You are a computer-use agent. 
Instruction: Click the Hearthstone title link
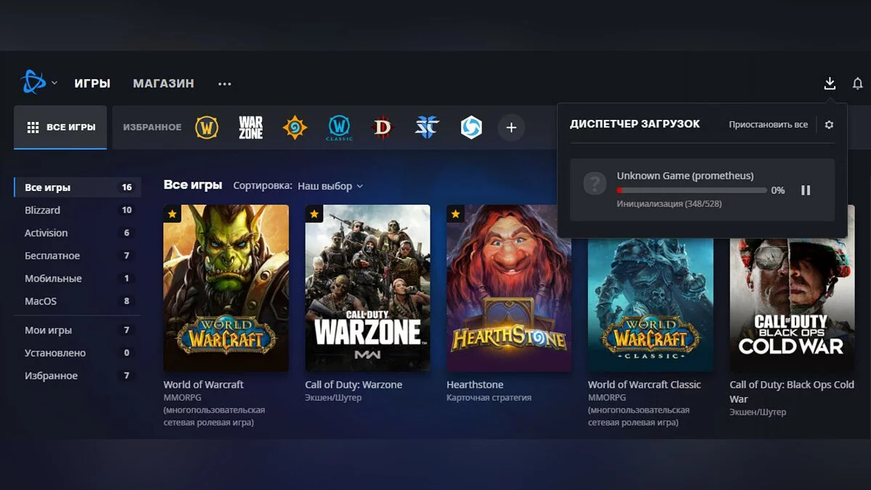475,385
